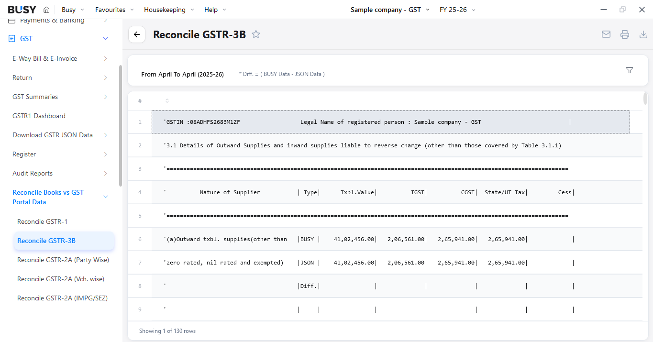Print the reconcile report
The height and width of the screenshot is (342, 653).
click(x=625, y=34)
